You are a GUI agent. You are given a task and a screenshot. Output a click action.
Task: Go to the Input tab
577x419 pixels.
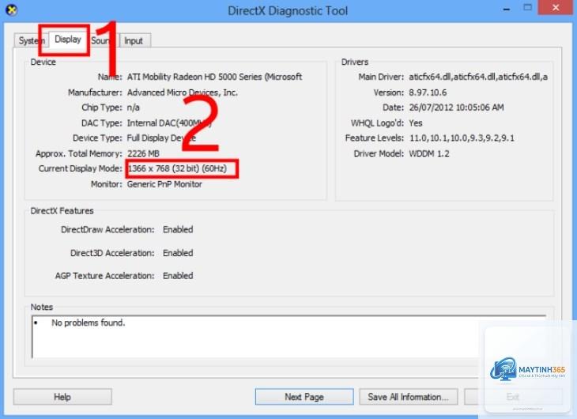coord(134,40)
